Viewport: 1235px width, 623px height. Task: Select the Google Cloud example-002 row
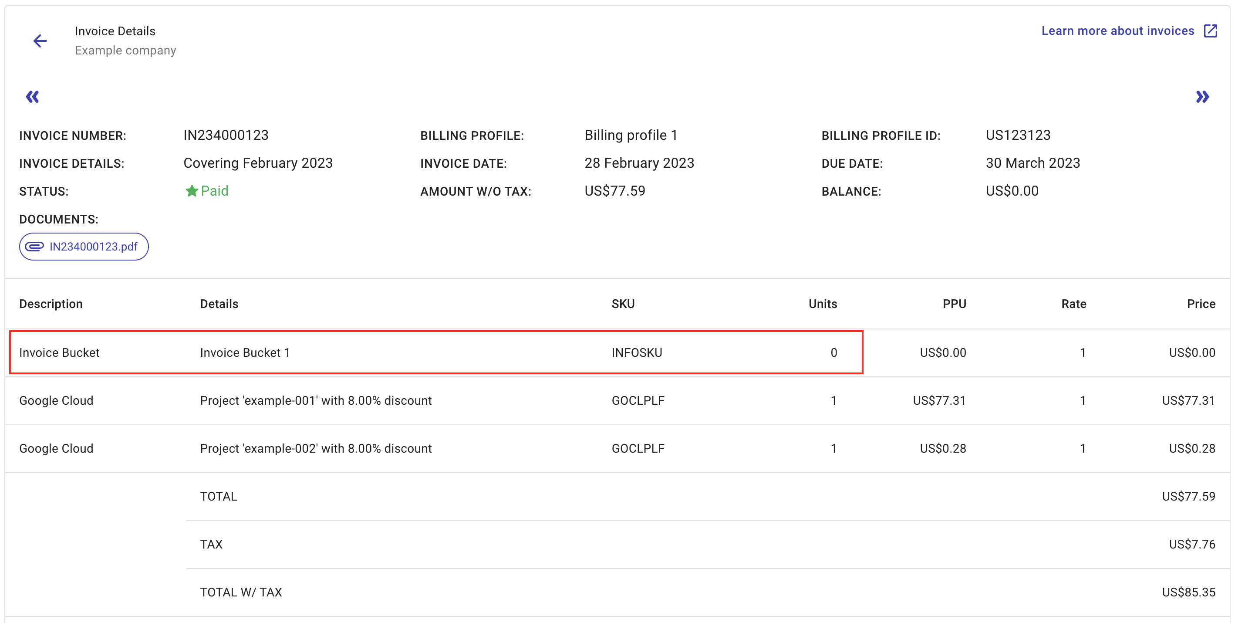432,448
